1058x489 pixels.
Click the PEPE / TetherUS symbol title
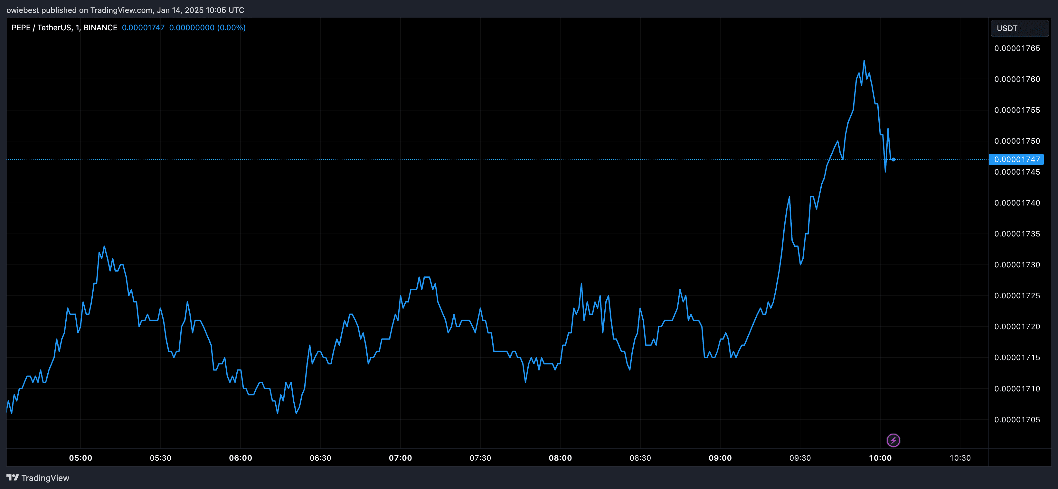(64, 27)
